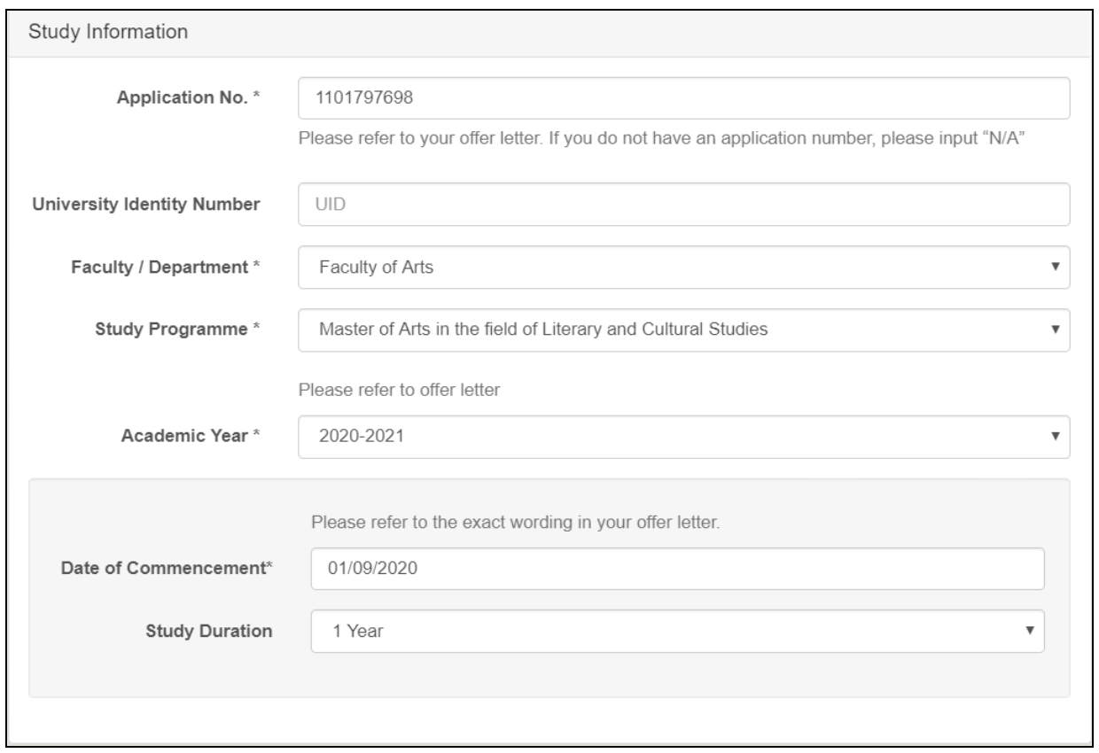Click the Date of Commencement field
1099x753 pixels.
click(x=677, y=569)
